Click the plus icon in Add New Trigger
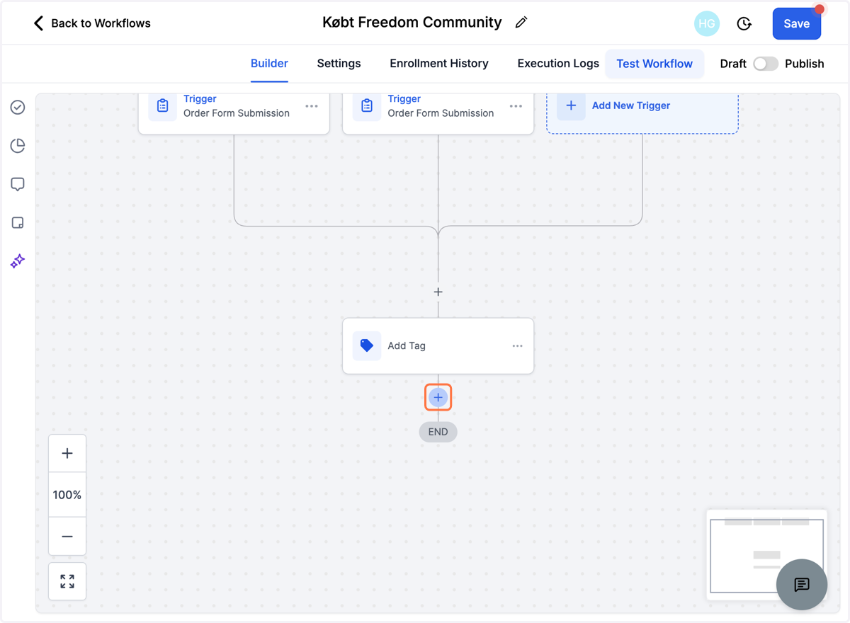This screenshot has width=850, height=623. 571,105
